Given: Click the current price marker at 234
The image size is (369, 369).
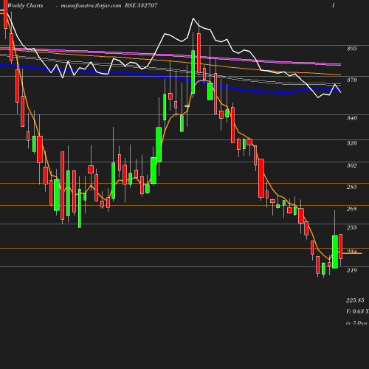Looking at the screenshot, I should [x=352, y=252].
